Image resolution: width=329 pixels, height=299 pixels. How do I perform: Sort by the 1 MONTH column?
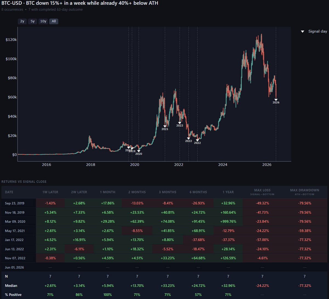pos(107,192)
